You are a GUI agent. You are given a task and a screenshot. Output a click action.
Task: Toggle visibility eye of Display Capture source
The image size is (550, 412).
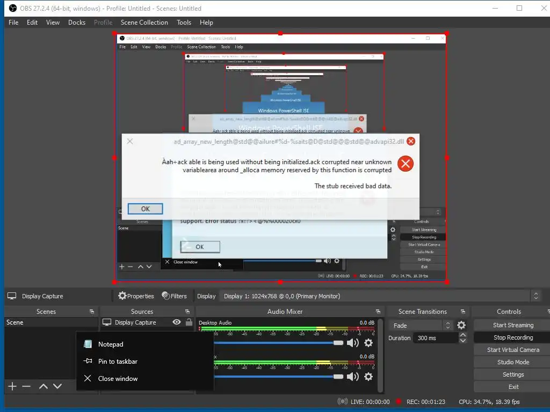pyautogui.click(x=177, y=322)
